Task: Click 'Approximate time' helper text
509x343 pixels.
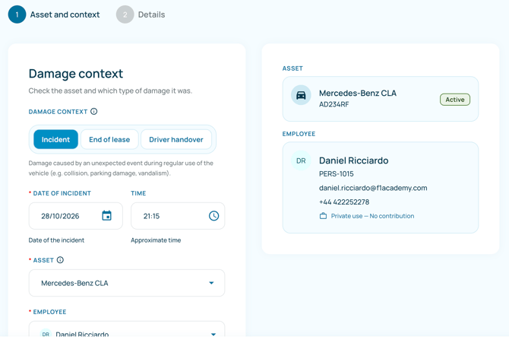Action: [156, 240]
